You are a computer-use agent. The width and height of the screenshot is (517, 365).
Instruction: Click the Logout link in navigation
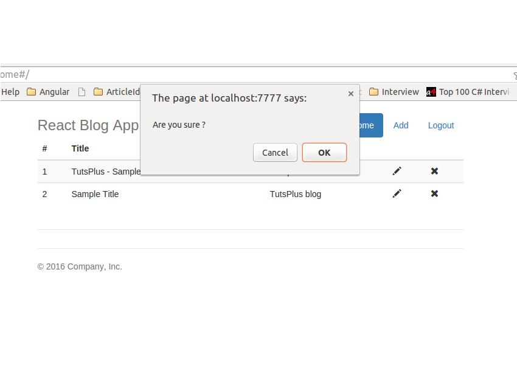point(441,125)
